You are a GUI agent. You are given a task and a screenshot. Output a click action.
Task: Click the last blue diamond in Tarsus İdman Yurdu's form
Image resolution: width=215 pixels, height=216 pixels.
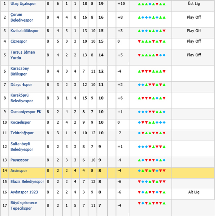click(x=164, y=55)
